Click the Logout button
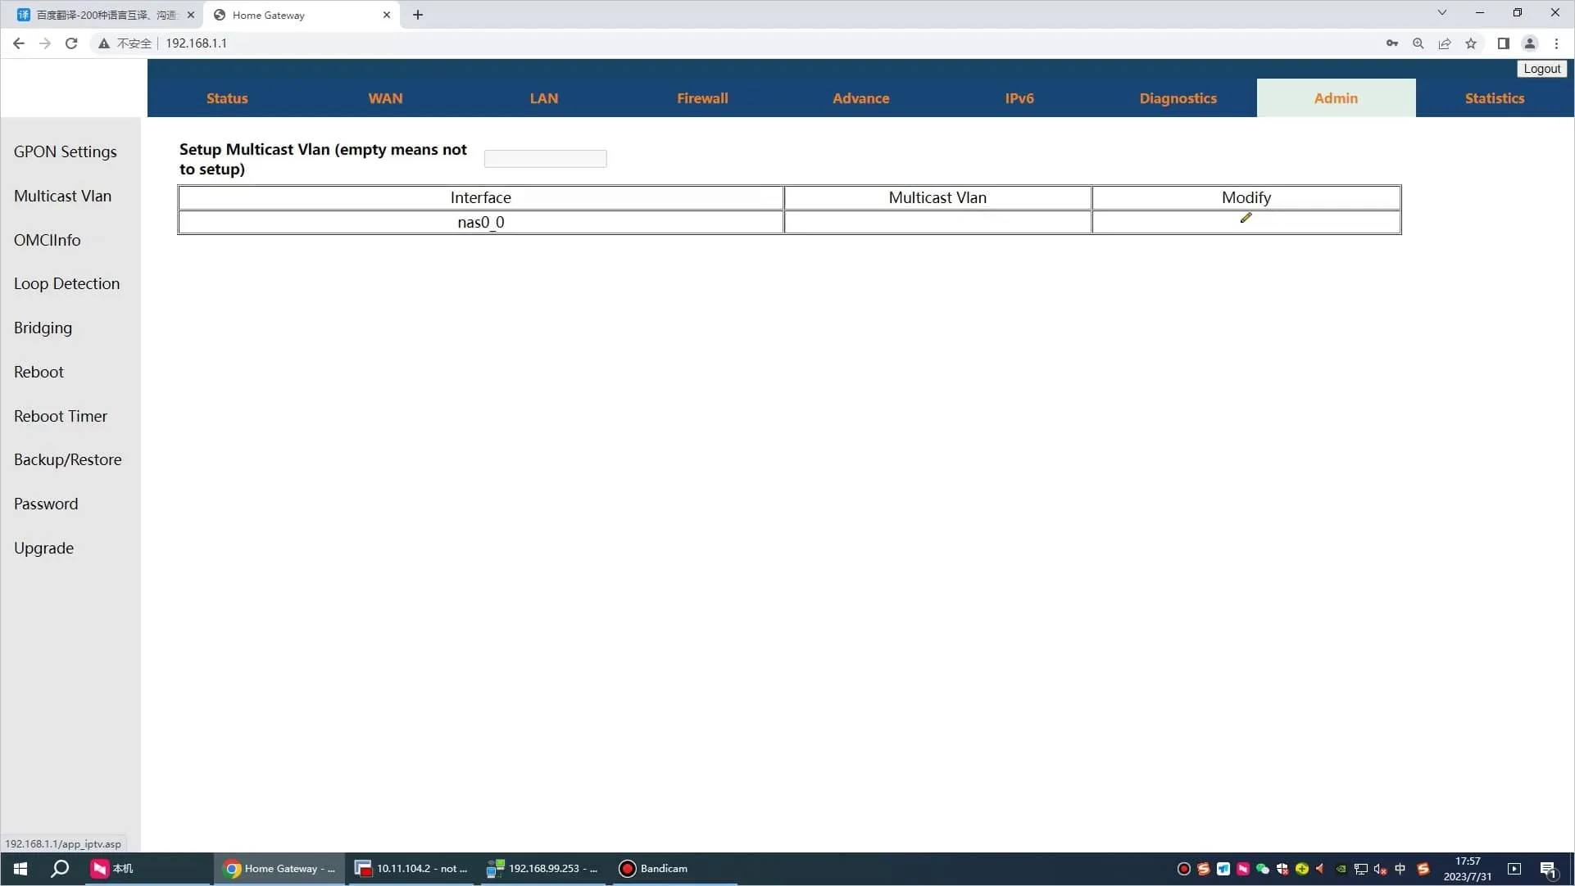 point(1541,69)
